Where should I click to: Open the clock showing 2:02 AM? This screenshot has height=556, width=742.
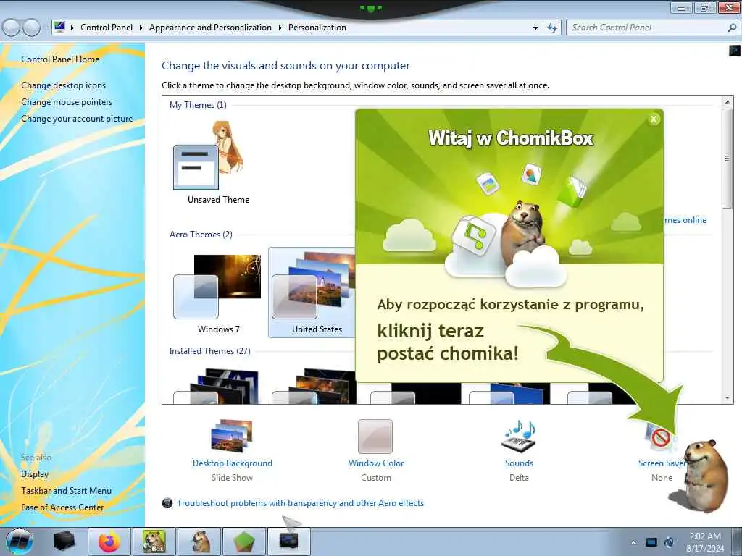coord(705,542)
